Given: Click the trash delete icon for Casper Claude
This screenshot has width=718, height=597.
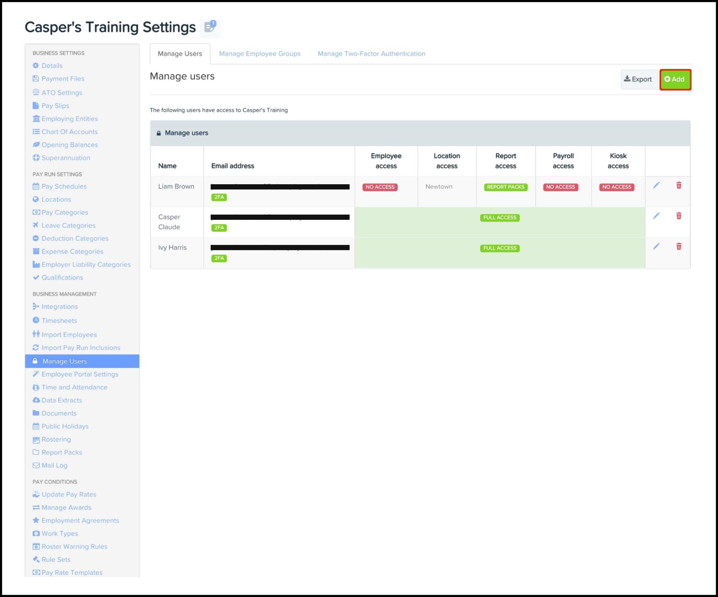Looking at the screenshot, I should click(x=679, y=216).
